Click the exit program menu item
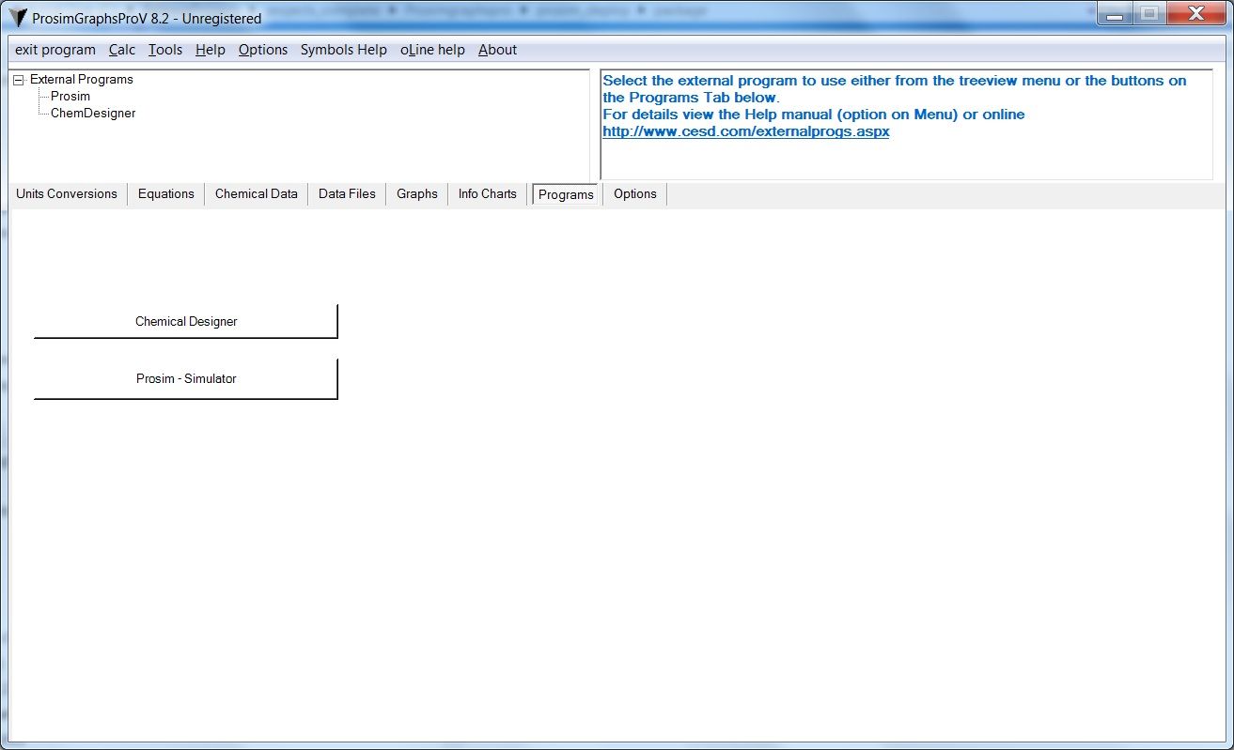 (55, 50)
